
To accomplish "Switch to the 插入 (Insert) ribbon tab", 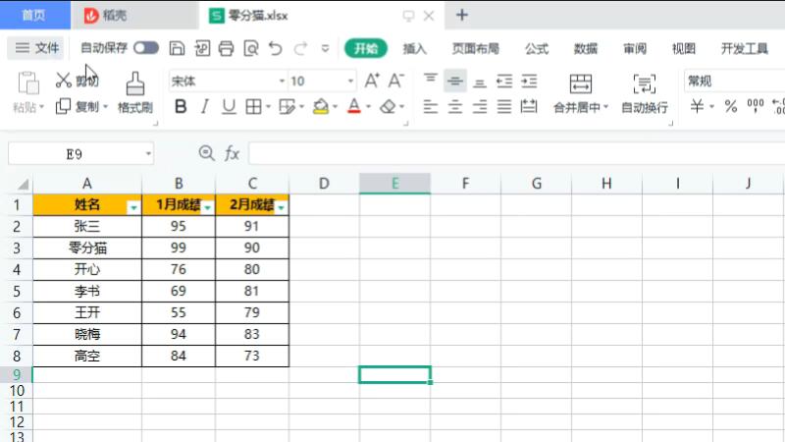I will coord(415,48).
